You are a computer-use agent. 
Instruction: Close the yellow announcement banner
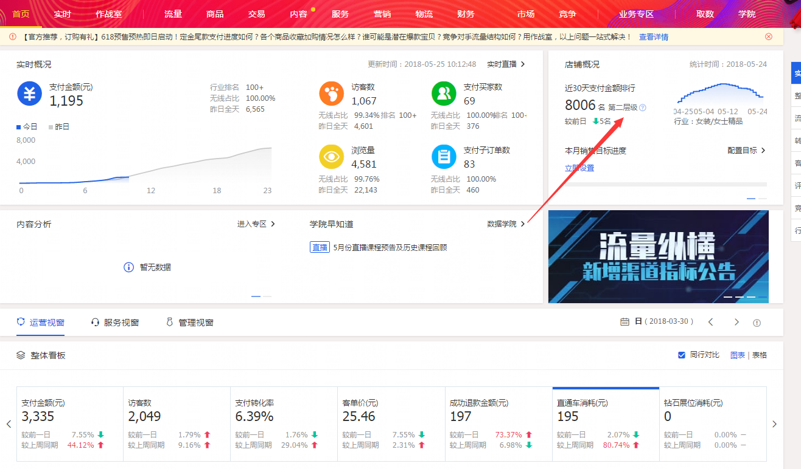(x=769, y=36)
